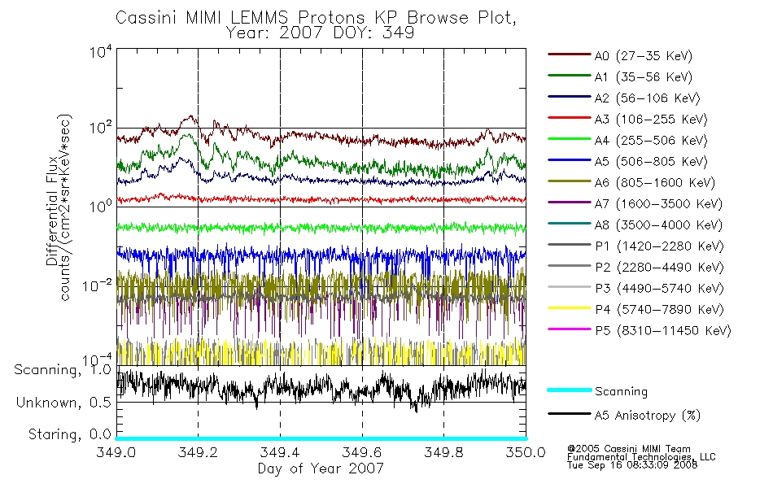This screenshot has height=488, width=773.
Task: Click the A1 (35-56 KeV) legend label
Action: tap(644, 77)
